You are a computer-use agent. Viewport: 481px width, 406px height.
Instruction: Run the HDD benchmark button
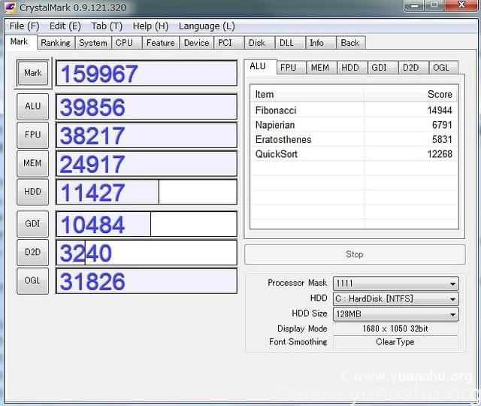(33, 192)
